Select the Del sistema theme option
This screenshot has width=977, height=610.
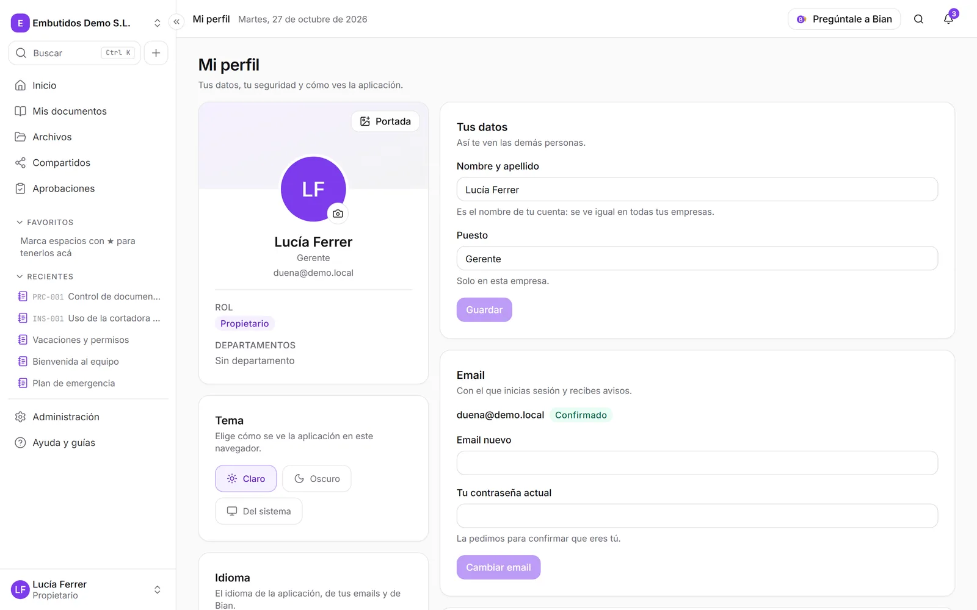point(259,511)
